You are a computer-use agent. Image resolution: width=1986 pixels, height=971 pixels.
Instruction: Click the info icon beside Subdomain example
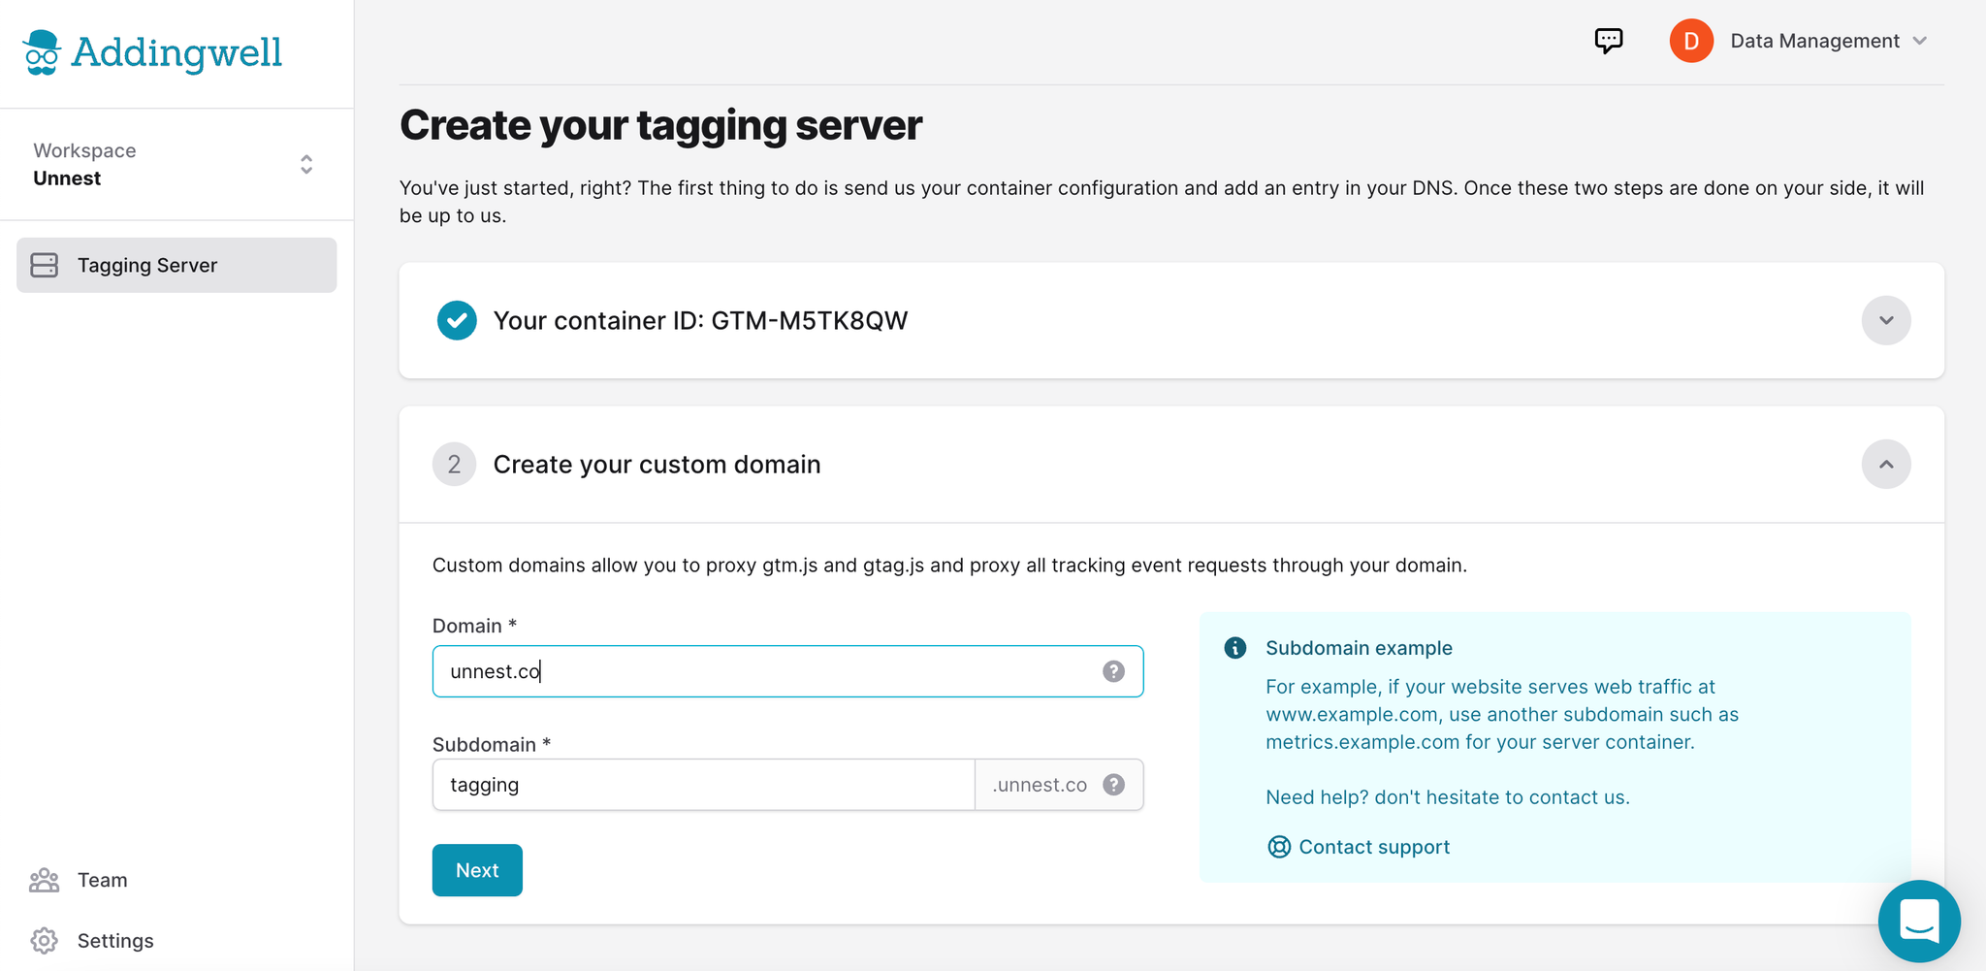pyautogui.click(x=1235, y=648)
